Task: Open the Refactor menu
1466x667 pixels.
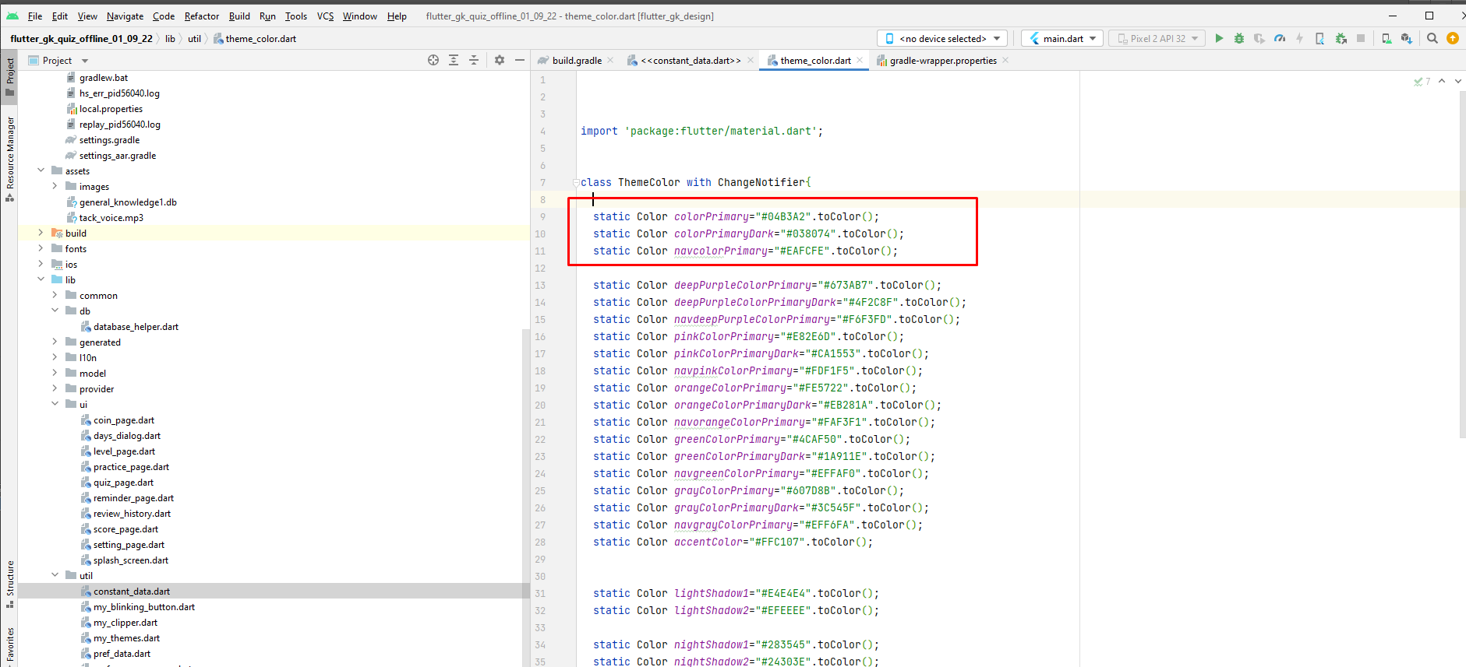Action: tap(202, 16)
